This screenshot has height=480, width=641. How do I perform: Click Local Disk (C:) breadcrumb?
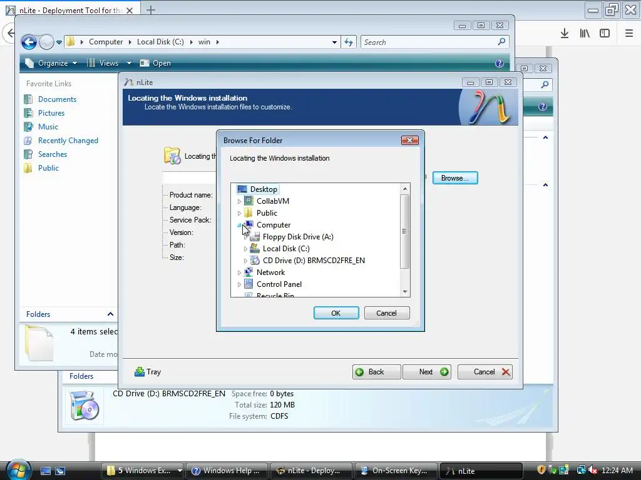pyautogui.click(x=160, y=42)
